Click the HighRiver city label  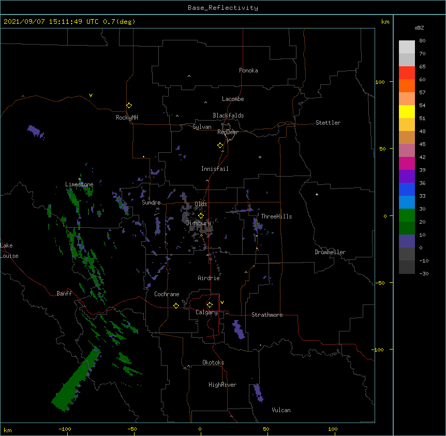pos(222,385)
